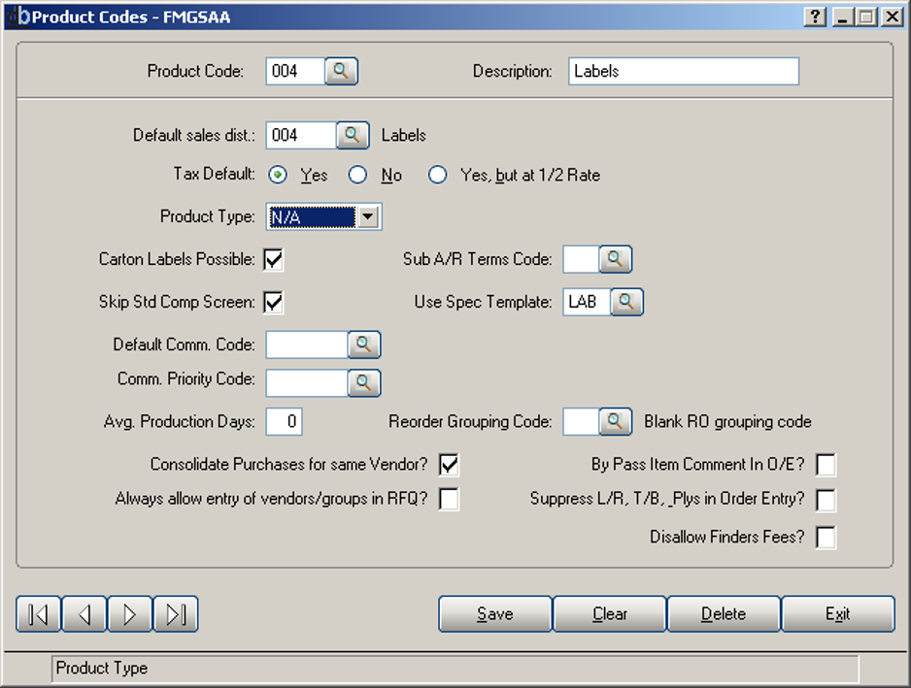
Task: Click the Blank RO grouping code text
Action: [x=728, y=421]
